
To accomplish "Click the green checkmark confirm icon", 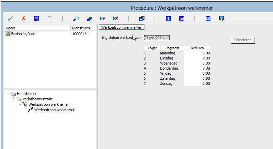I will pyautogui.click(x=10, y=19).
